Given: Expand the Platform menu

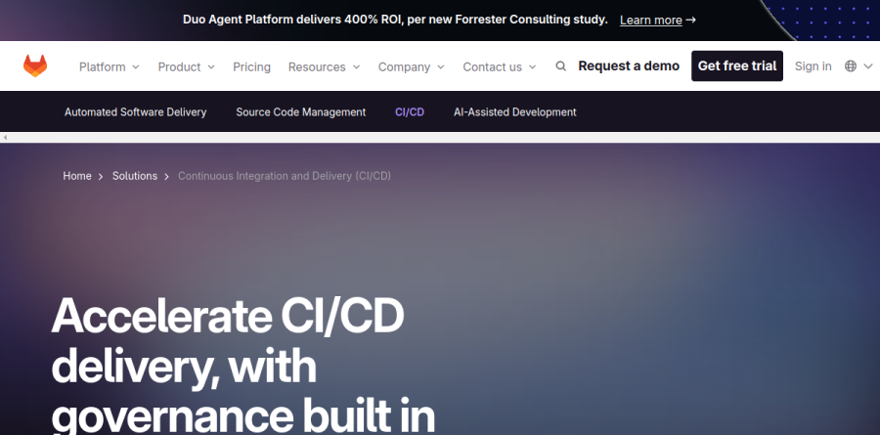Looking at the screenshot, I should 109,66.
